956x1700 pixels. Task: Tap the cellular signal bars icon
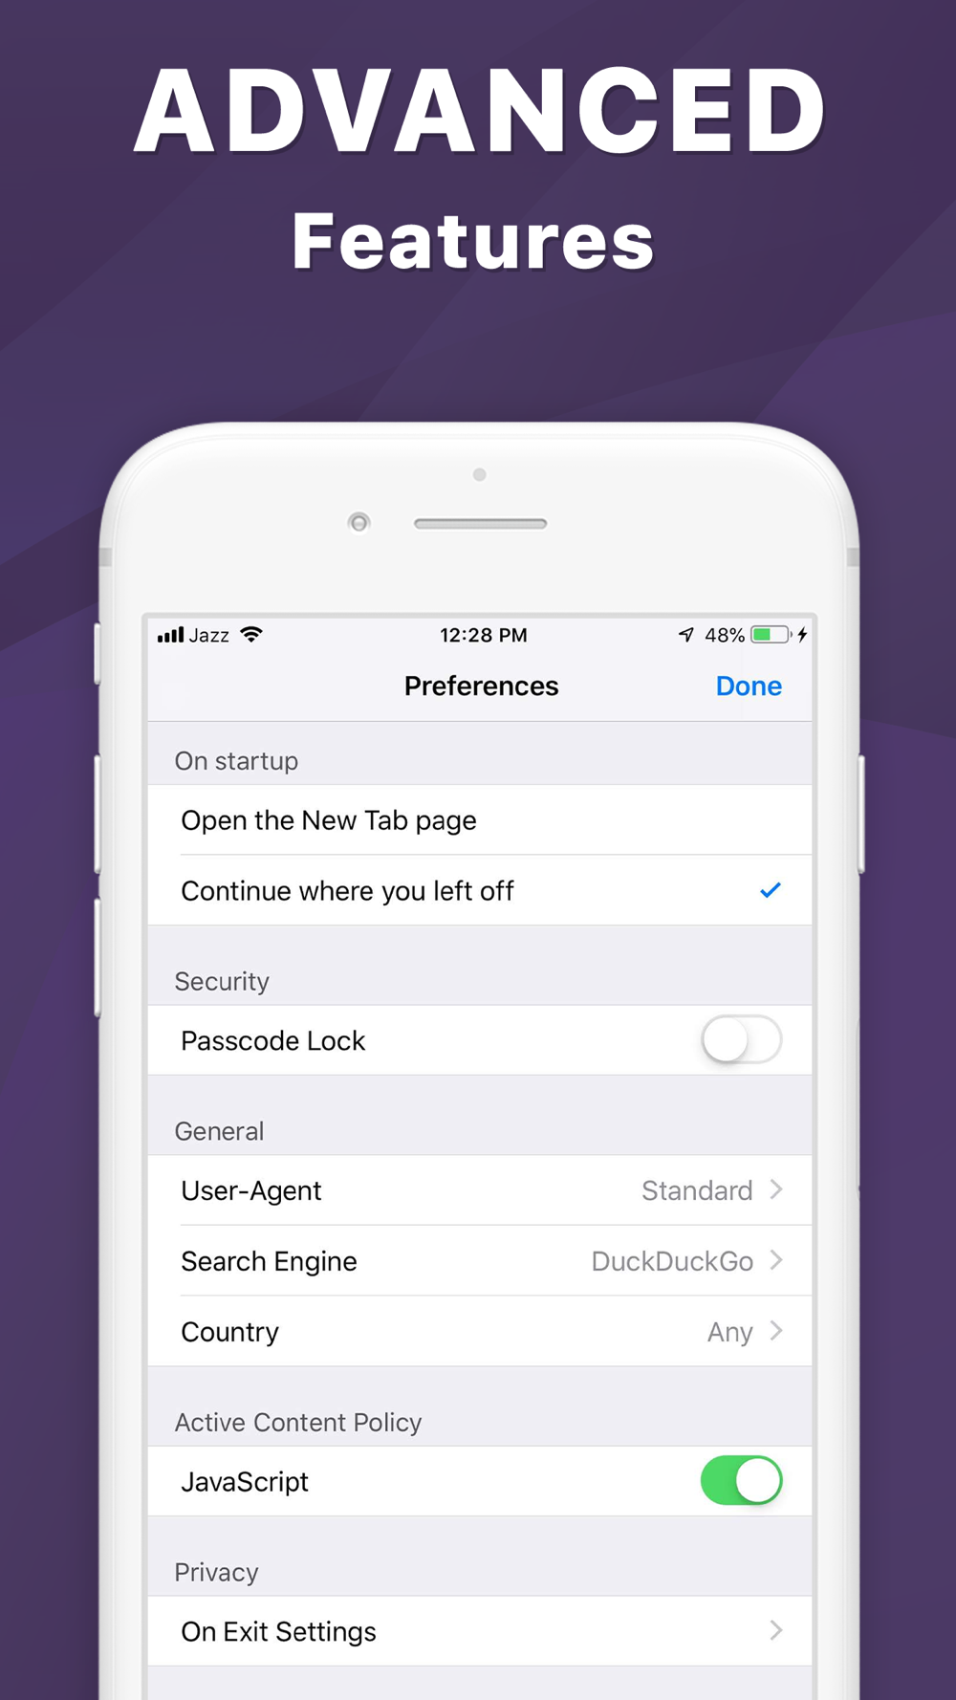(x=170, y=635)
